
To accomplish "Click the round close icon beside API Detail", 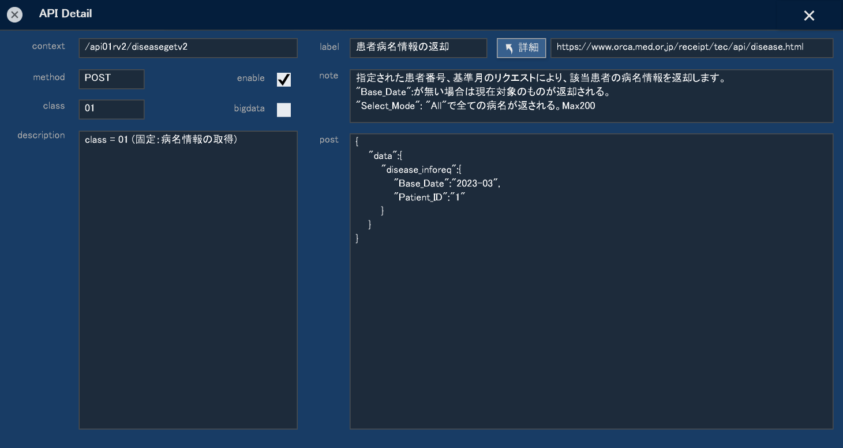I will (x=15, y=15).
